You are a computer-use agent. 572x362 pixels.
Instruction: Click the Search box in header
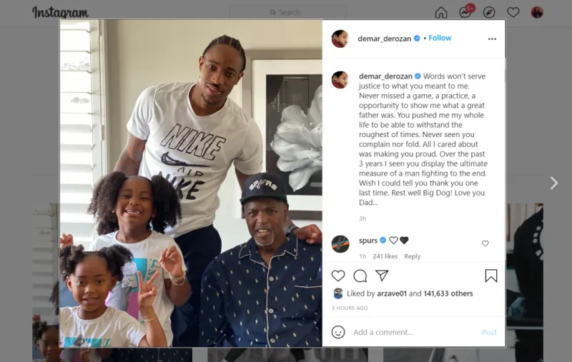tap(288, 12)
